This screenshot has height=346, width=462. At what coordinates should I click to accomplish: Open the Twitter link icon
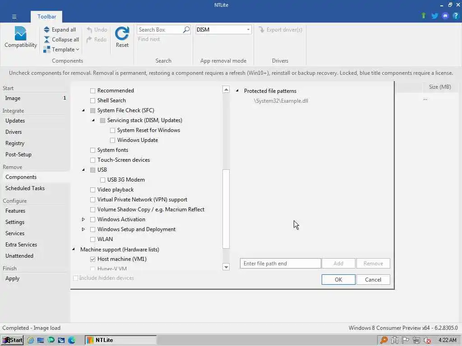point(434,16)
